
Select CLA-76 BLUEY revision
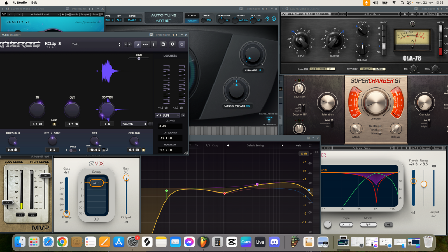click(x=366, y=69)
